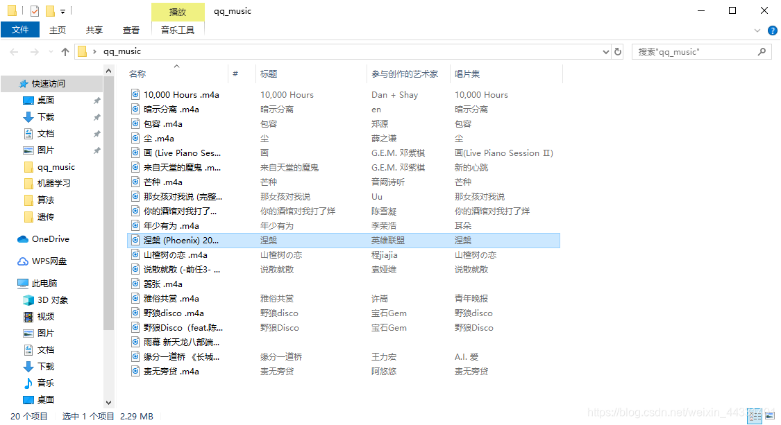Image resolution: width=781 pixels, height=425 pixels.
Task: Open the 文件 (File) menu tab
Action: click(20, 30)
